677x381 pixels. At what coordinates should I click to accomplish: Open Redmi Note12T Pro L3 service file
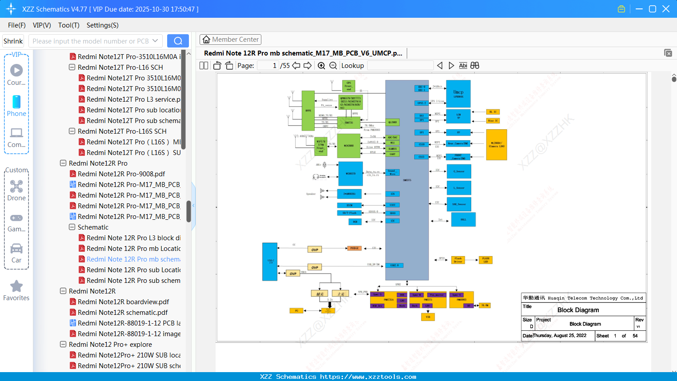[x=134, y=99]
